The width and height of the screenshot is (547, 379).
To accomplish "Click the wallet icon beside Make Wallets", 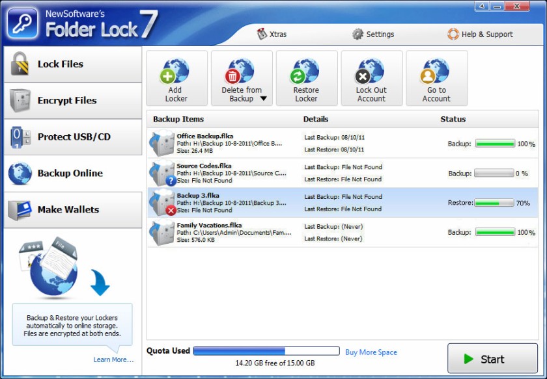I will coord(20,210).
